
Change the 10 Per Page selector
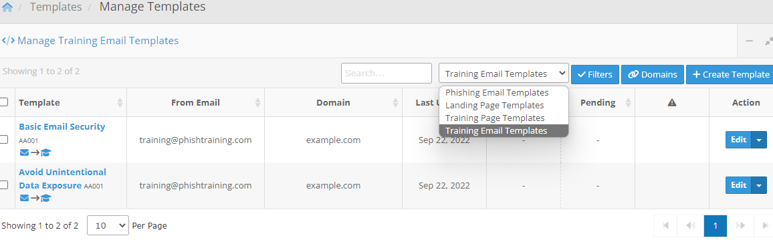pos(108,226)
